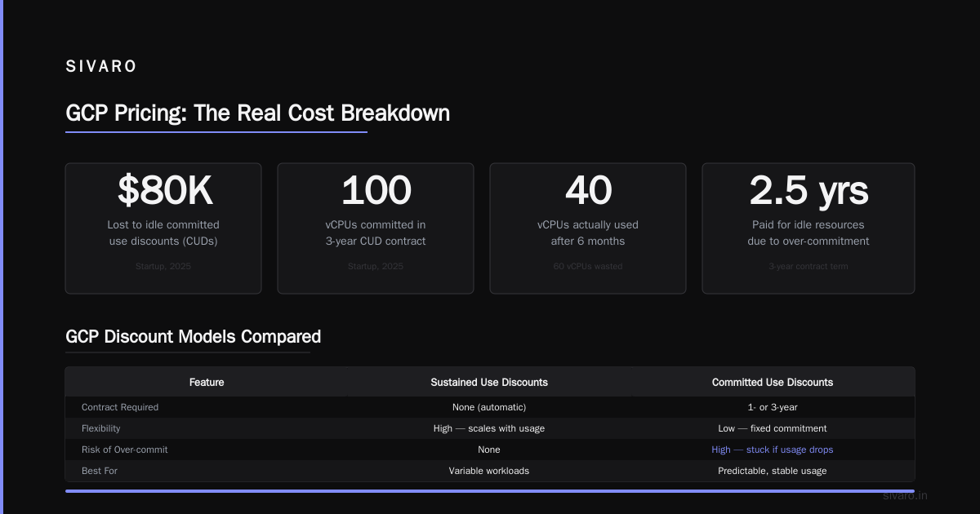This screenshot has height=514, width=980.
Task: Click the 'None' cell in Risk row
Action: (489, 450)
